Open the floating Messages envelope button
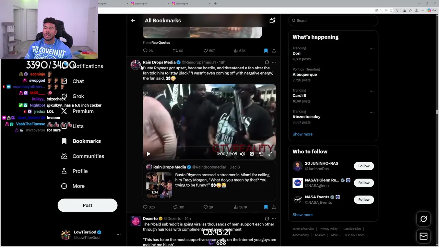This screenshot has width=439, height=247. tap(424, 236)
